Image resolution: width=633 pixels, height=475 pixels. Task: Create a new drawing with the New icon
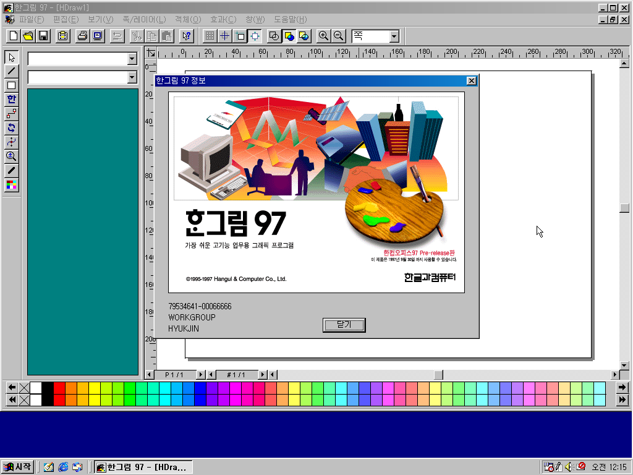coord(14,36)
